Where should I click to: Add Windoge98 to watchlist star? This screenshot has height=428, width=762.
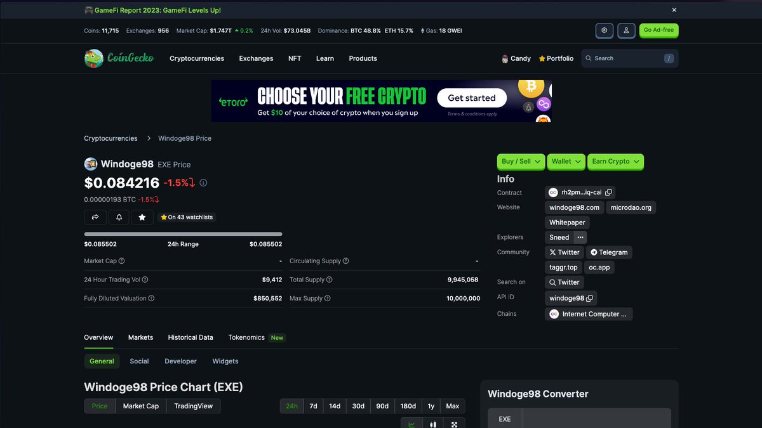pos(142,217)
